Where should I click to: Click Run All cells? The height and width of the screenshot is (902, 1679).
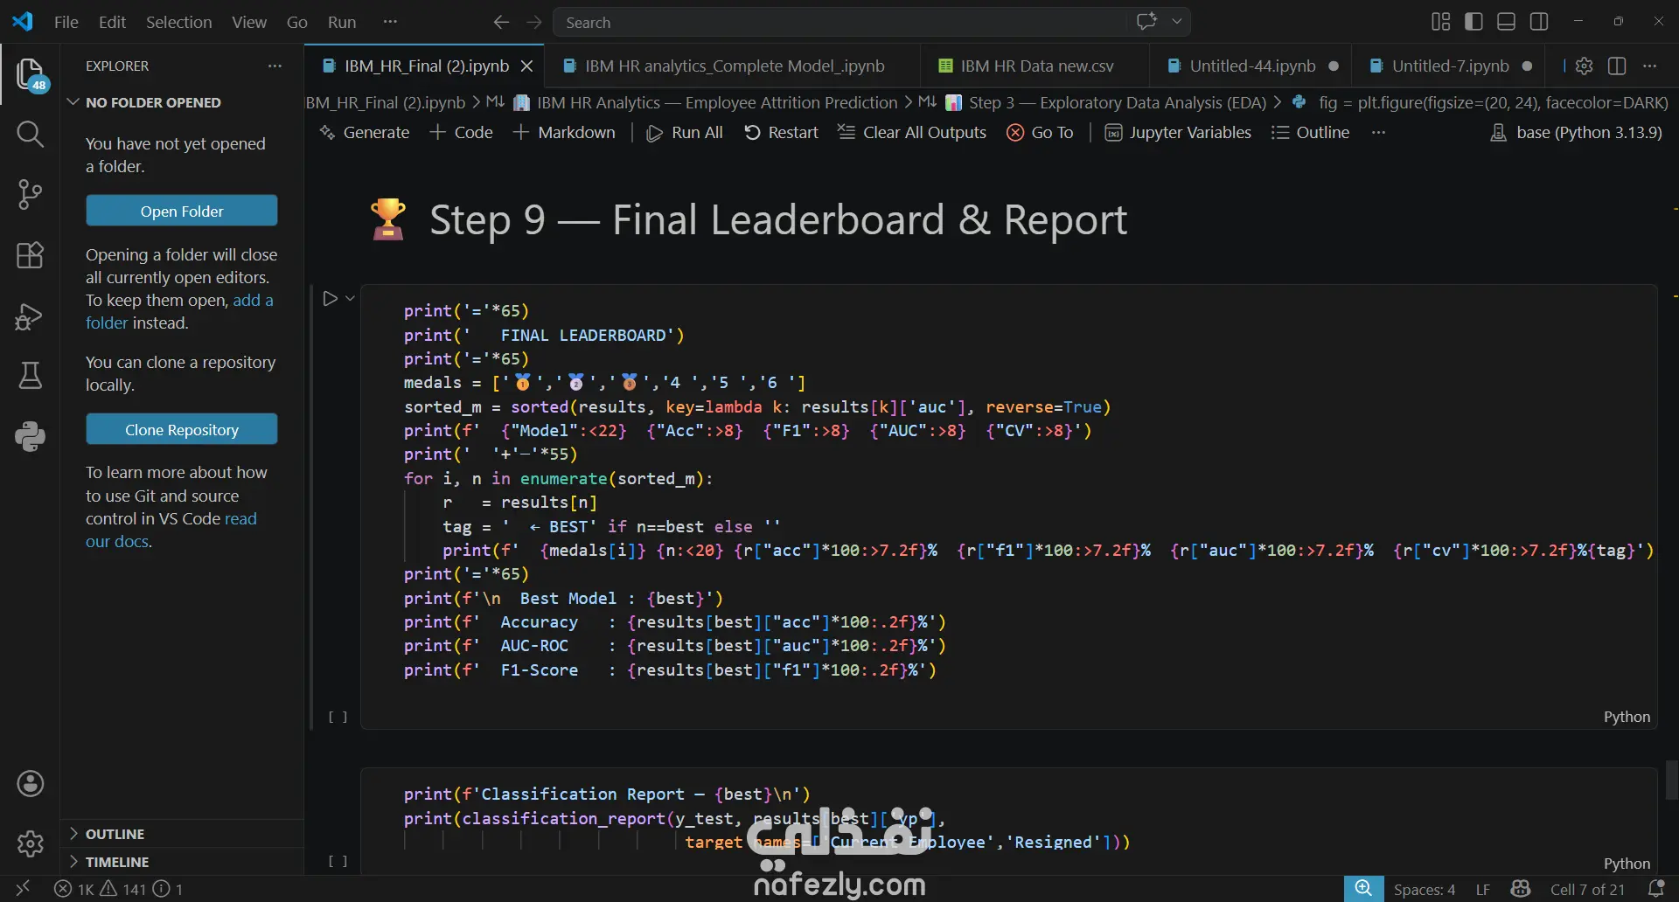(x=685, y=133)
